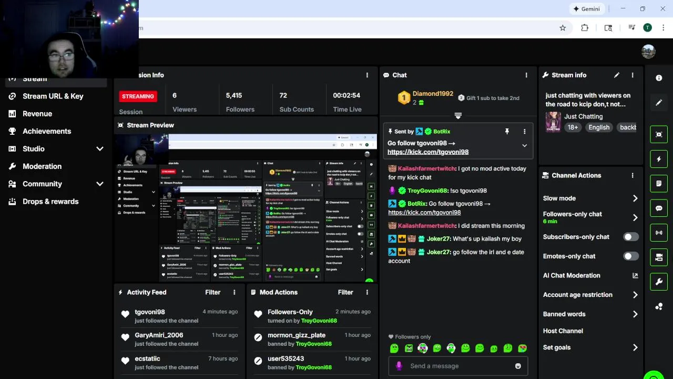Screen dimensions: 673x379
Task: Toggle wrench stream info widget icon
Action: coord(659,282)
